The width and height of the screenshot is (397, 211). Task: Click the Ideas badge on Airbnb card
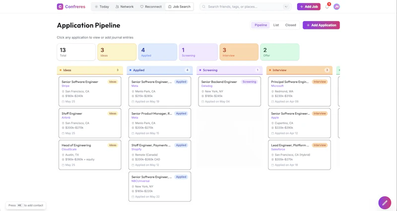(x=113, y=114)
